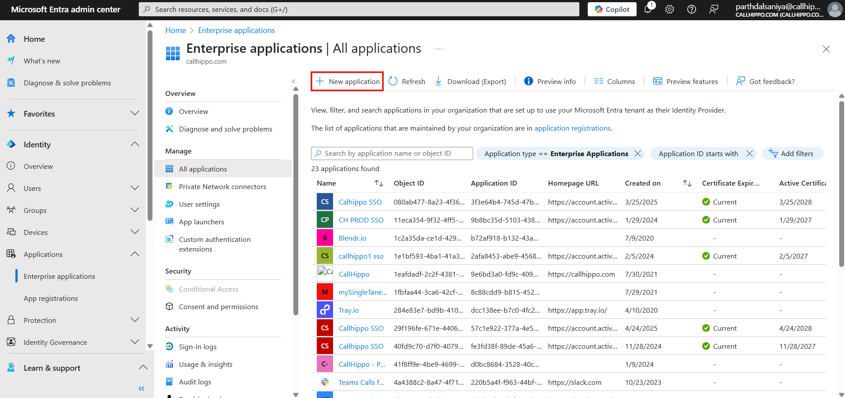Select Enterprise applications in left nav
Viewport: 845px width, 398px height.
point(59,276)
